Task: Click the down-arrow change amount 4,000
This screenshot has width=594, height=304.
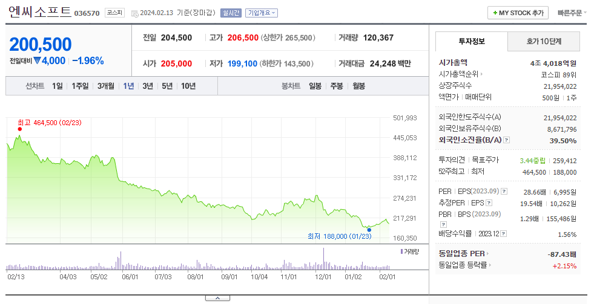Action: (x=49, y=61)
